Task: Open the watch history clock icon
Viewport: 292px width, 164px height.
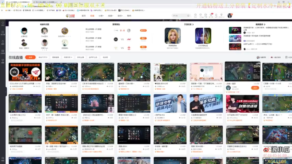Action: [x=195, y=15]
